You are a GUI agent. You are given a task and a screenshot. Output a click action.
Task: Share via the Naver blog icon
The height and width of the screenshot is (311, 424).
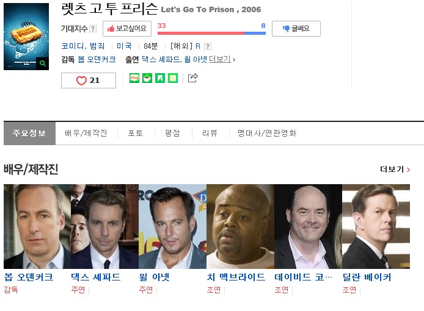134,78
